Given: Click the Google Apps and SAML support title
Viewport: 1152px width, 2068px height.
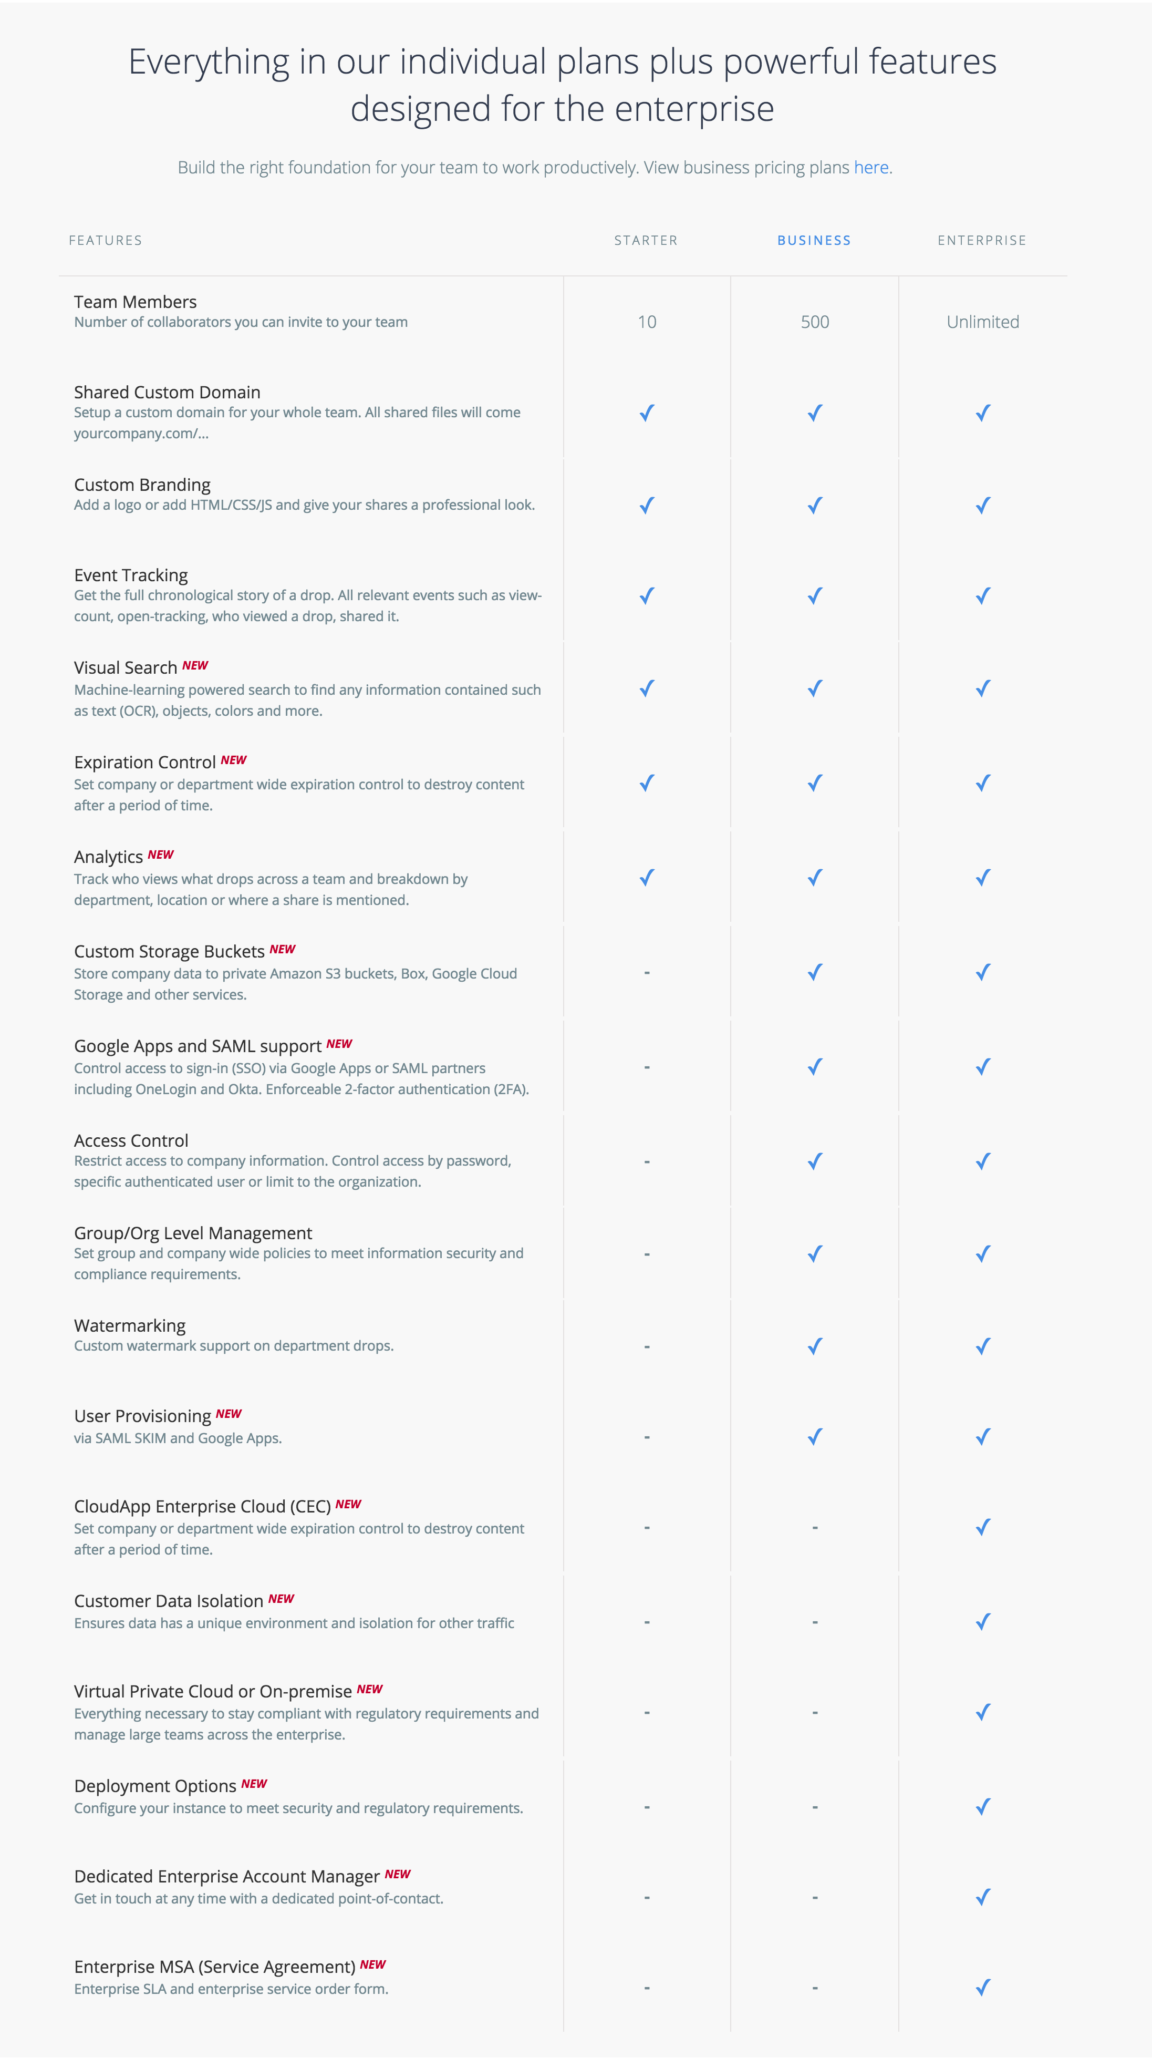Looking at the screenshot, I should point(198,1046).
